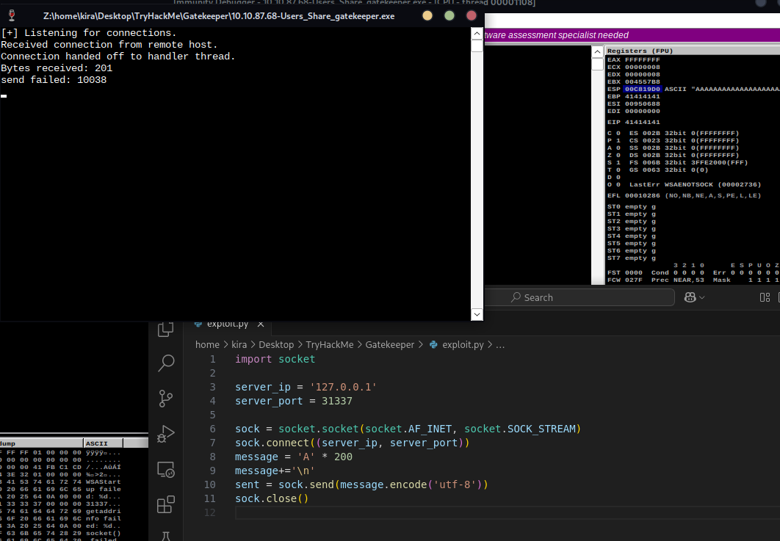Click '[+] Listening for connections.' console line
780x541 pixels.
(89, 33)
